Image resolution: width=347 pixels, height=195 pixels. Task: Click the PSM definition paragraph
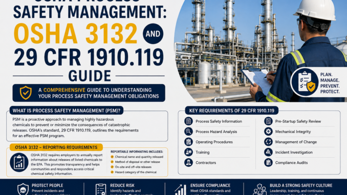(x=75, y=127)
